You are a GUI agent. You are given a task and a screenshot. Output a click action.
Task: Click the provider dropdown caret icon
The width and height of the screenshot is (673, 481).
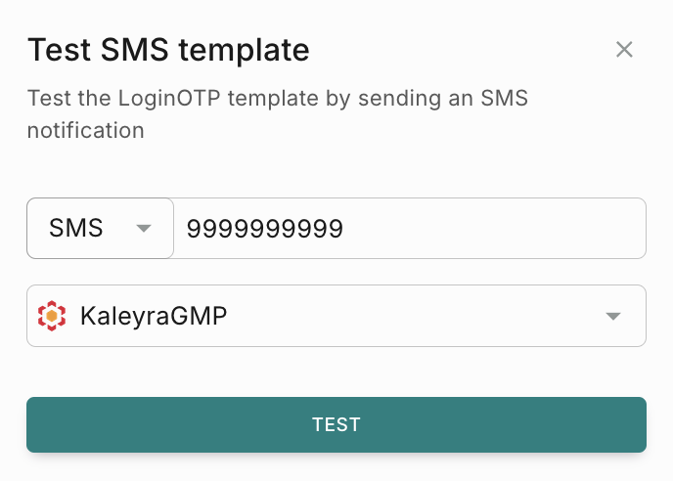[613, 316]
